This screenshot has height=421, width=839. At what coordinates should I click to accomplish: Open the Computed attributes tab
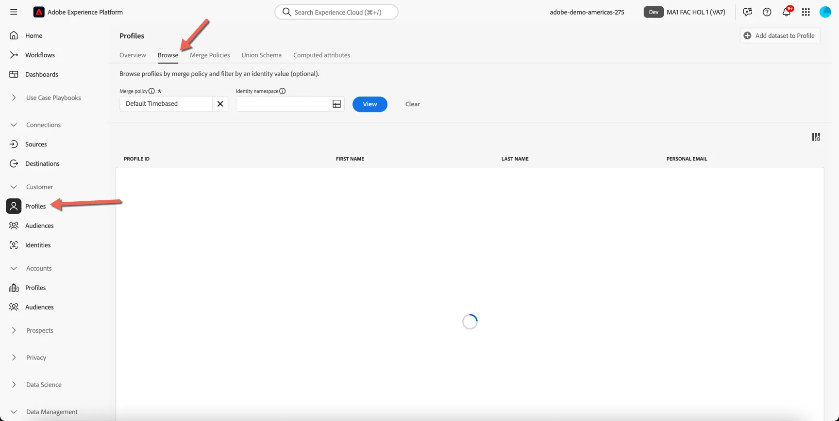click(x=321, y=55)
